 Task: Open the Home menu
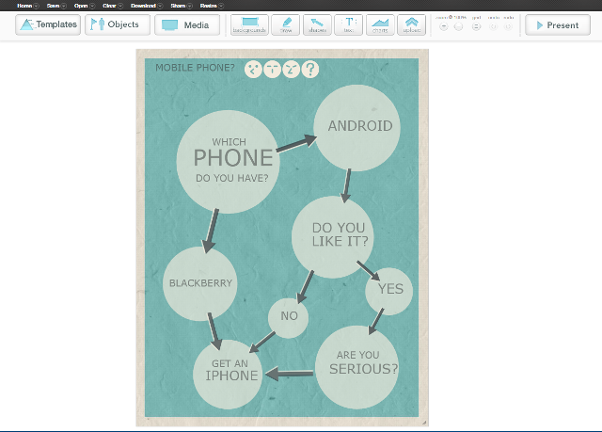tap(24, 6)
